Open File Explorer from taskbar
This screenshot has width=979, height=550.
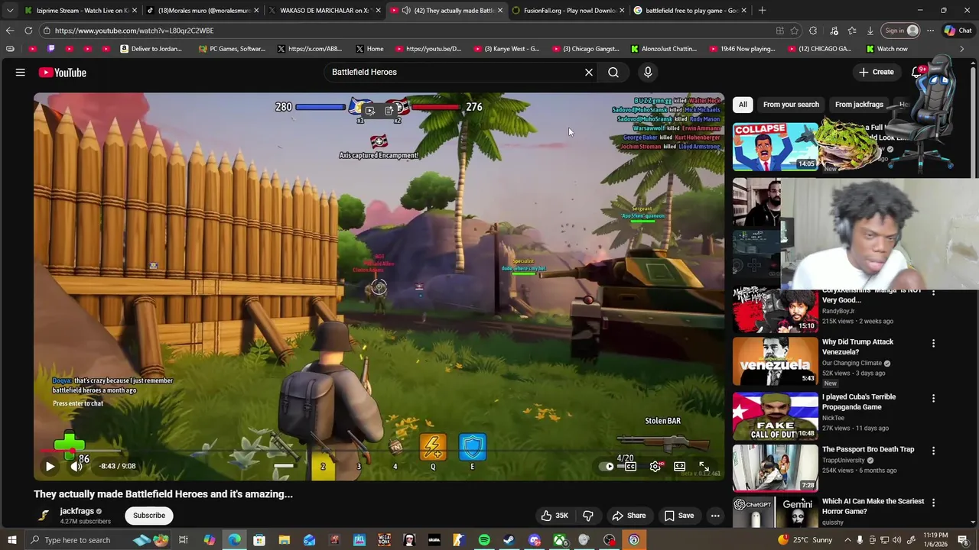point(284,540)
